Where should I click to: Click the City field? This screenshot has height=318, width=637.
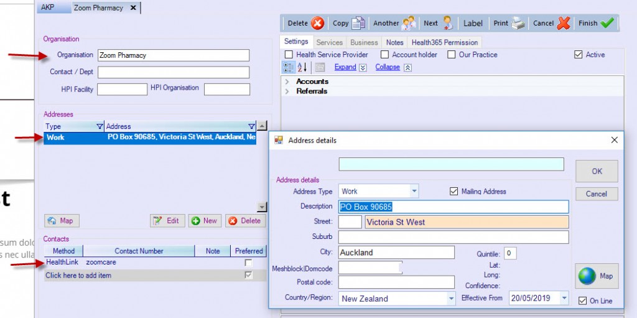(x=396, y=253)
